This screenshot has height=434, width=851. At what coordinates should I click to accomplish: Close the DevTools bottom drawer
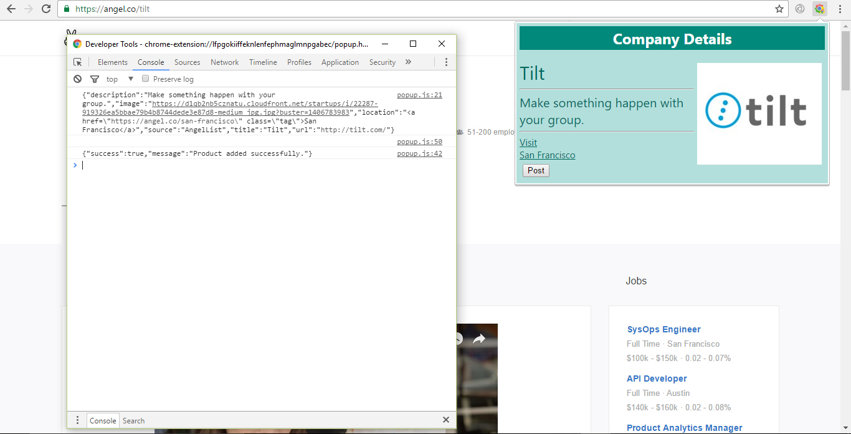pyautogui.click(x=446, y=420)
